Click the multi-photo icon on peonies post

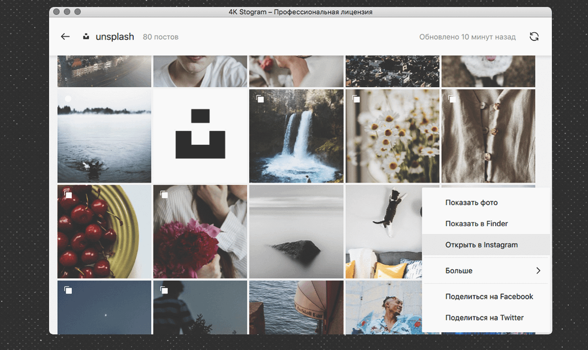pyautogui.click(x=164, y=194)
